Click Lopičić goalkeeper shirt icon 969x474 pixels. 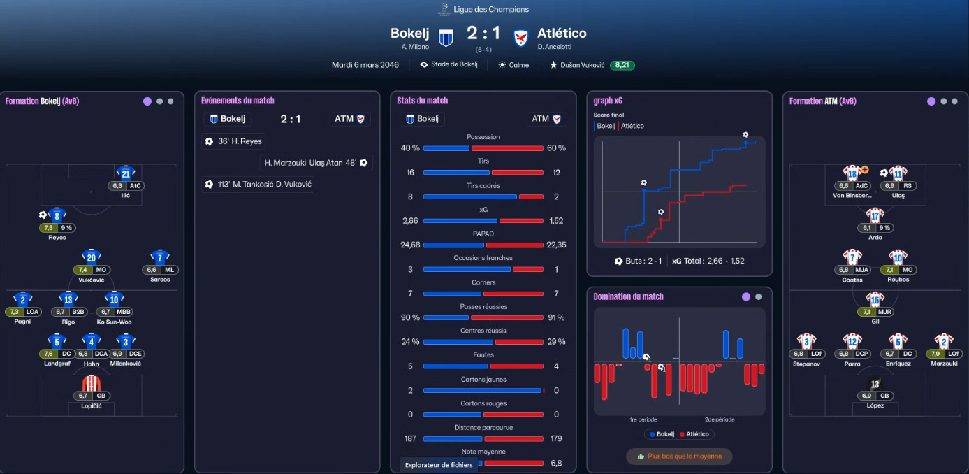[92, 383]
